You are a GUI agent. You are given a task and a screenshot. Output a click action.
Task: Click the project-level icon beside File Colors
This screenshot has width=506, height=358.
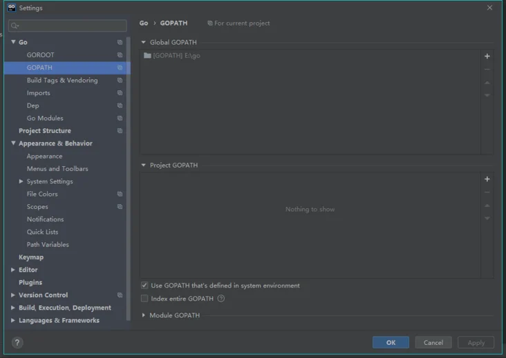[x=120, y=194]
